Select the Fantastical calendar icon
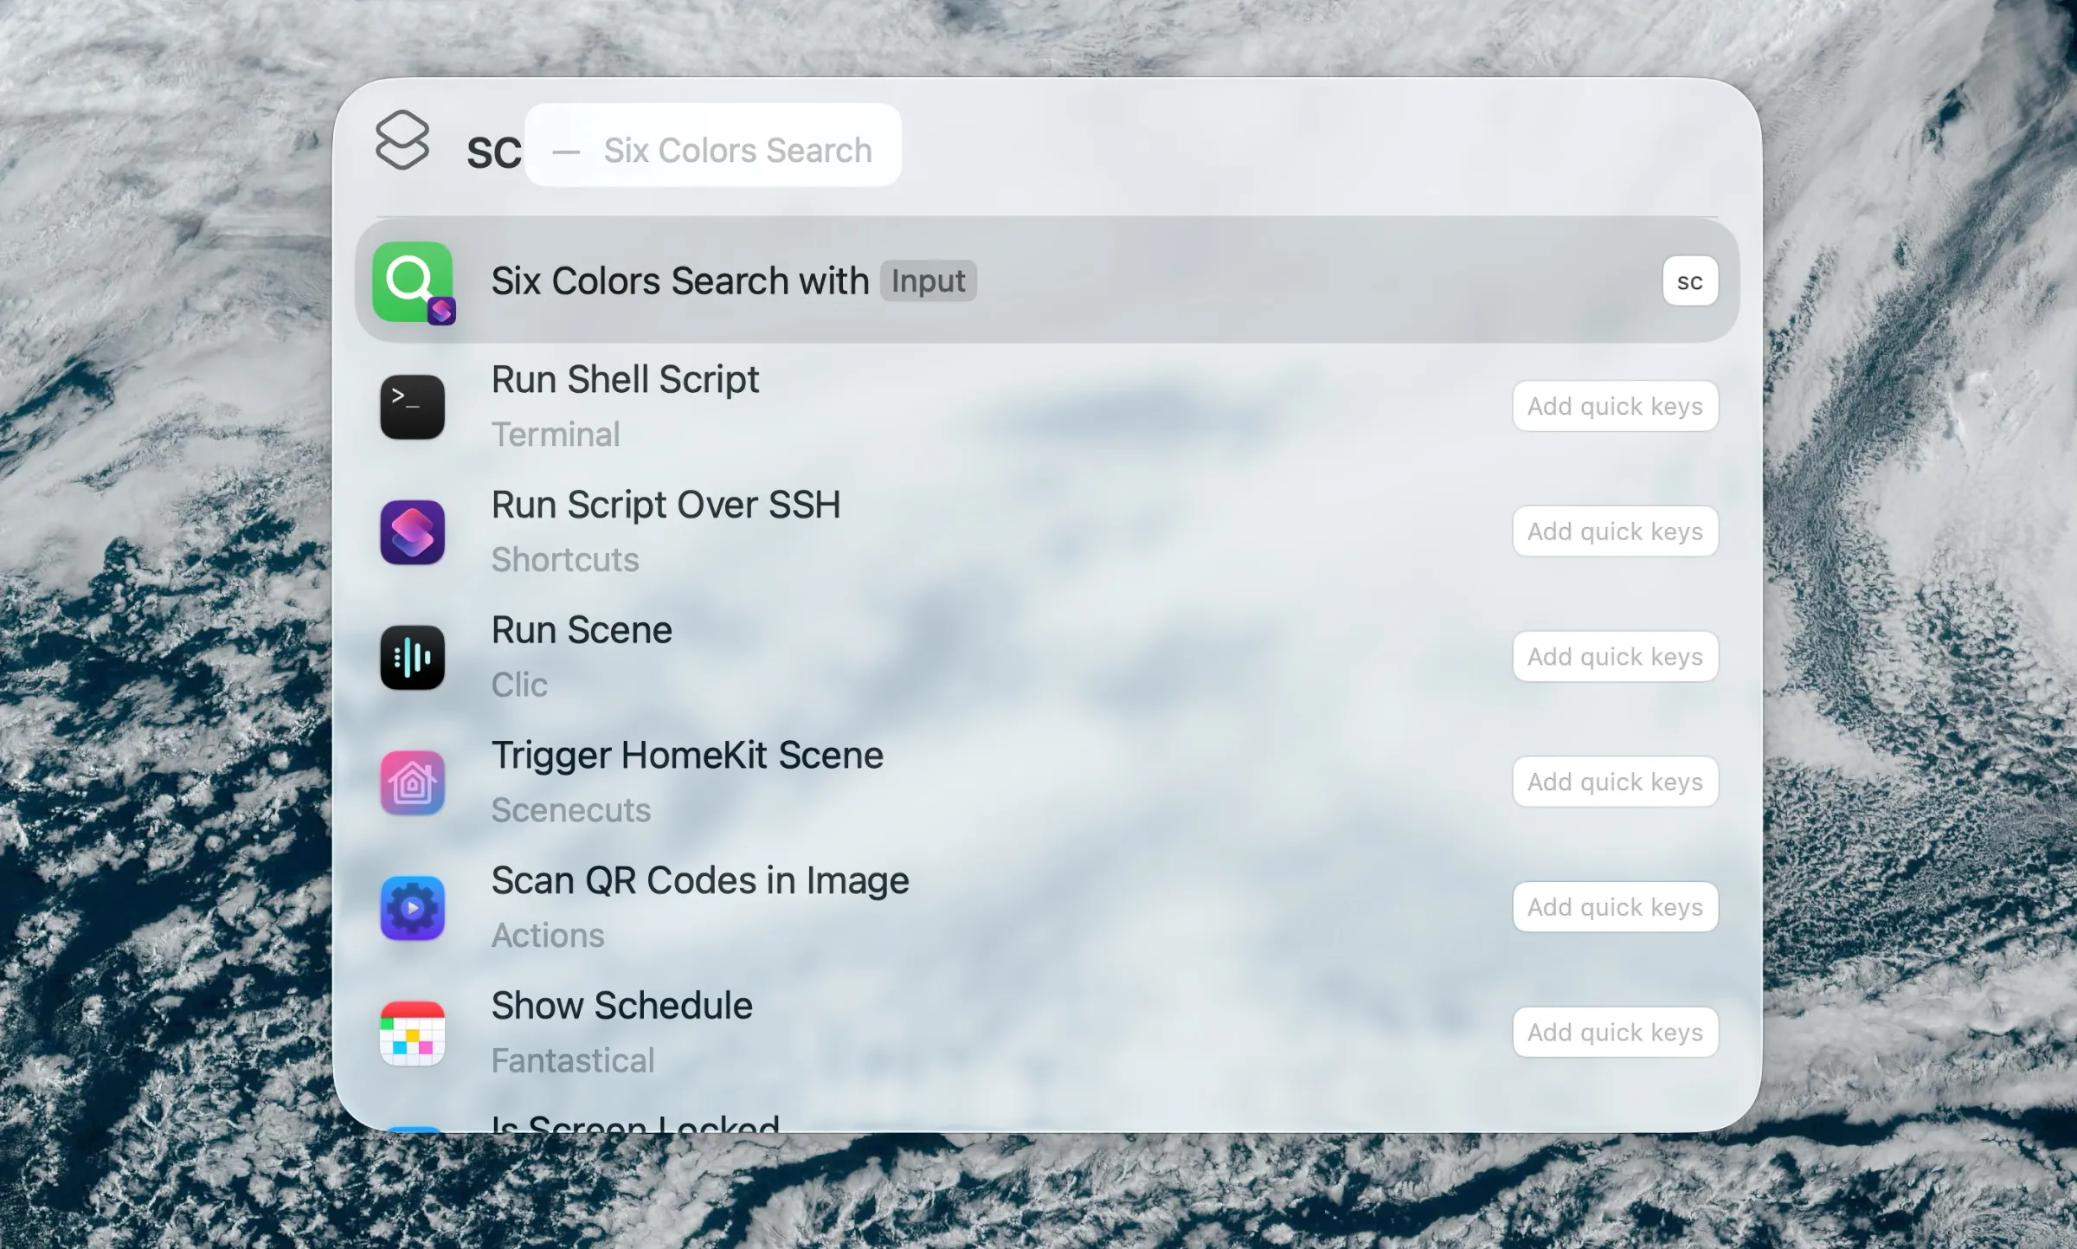The image size is (2077, 1249). (413, 1032)
